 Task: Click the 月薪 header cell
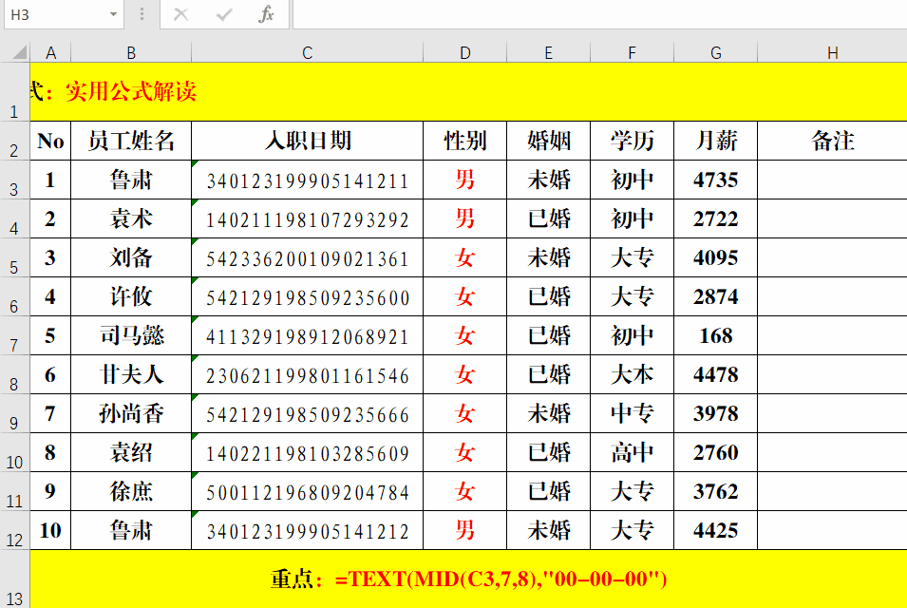(715, 141)
